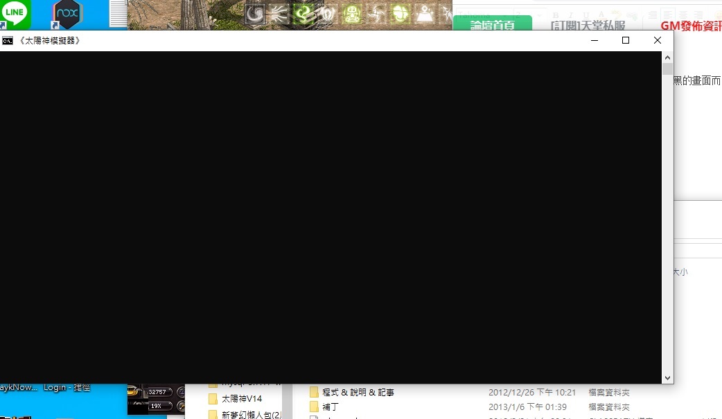This screenshot has height=419, width=722.
Task: Click the date 2012/12/26 下午 10:21
Action: (x=532, y=392)
